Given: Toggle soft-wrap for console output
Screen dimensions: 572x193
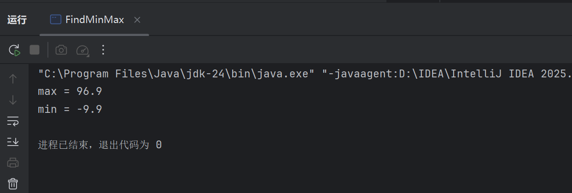Looking at the screenshot, I should point(13,121).
